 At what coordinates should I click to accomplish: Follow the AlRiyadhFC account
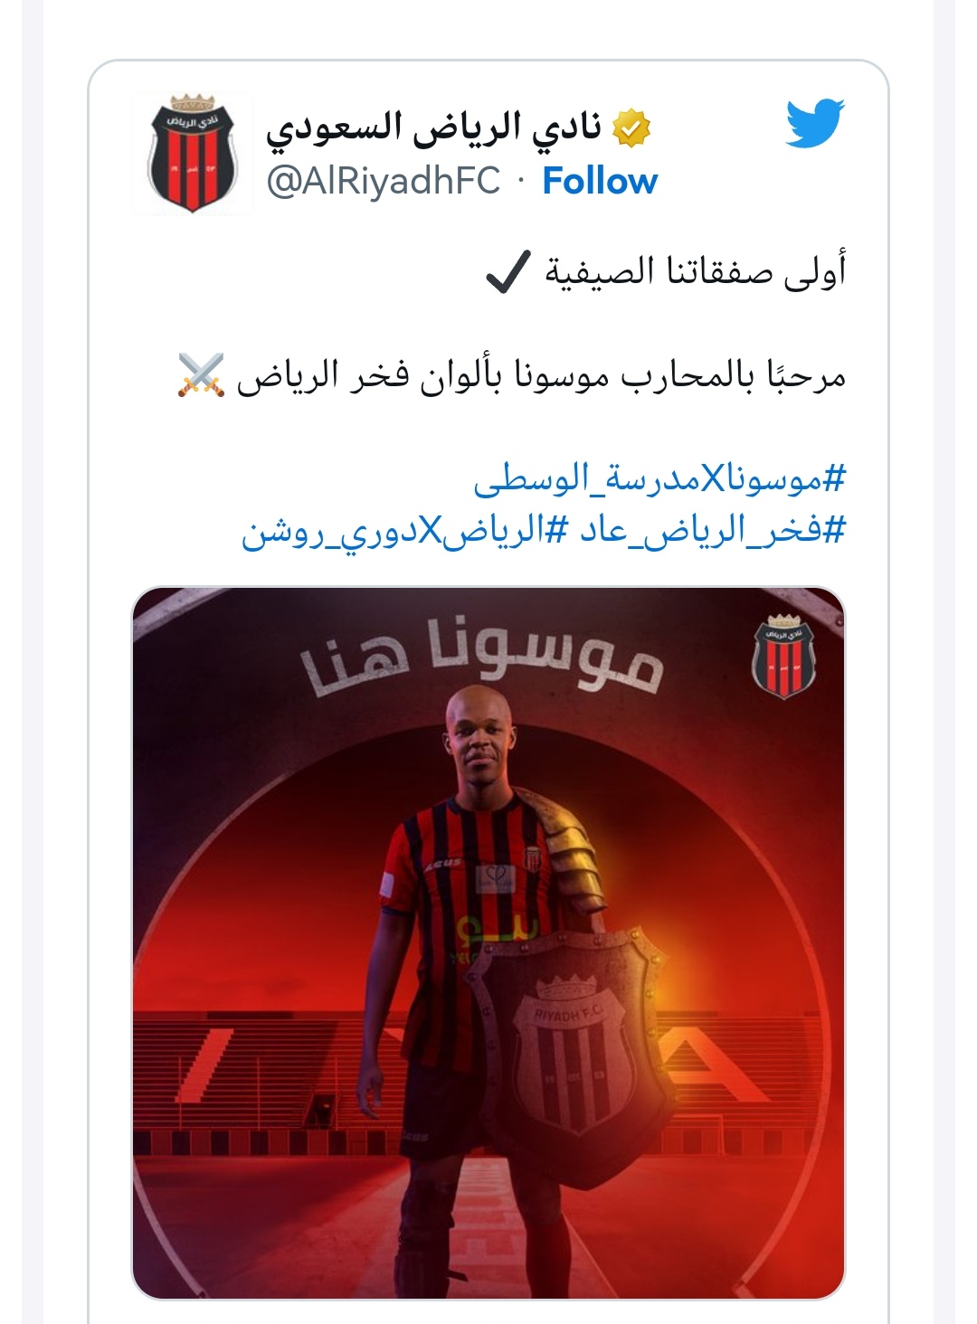click(600, 181)
